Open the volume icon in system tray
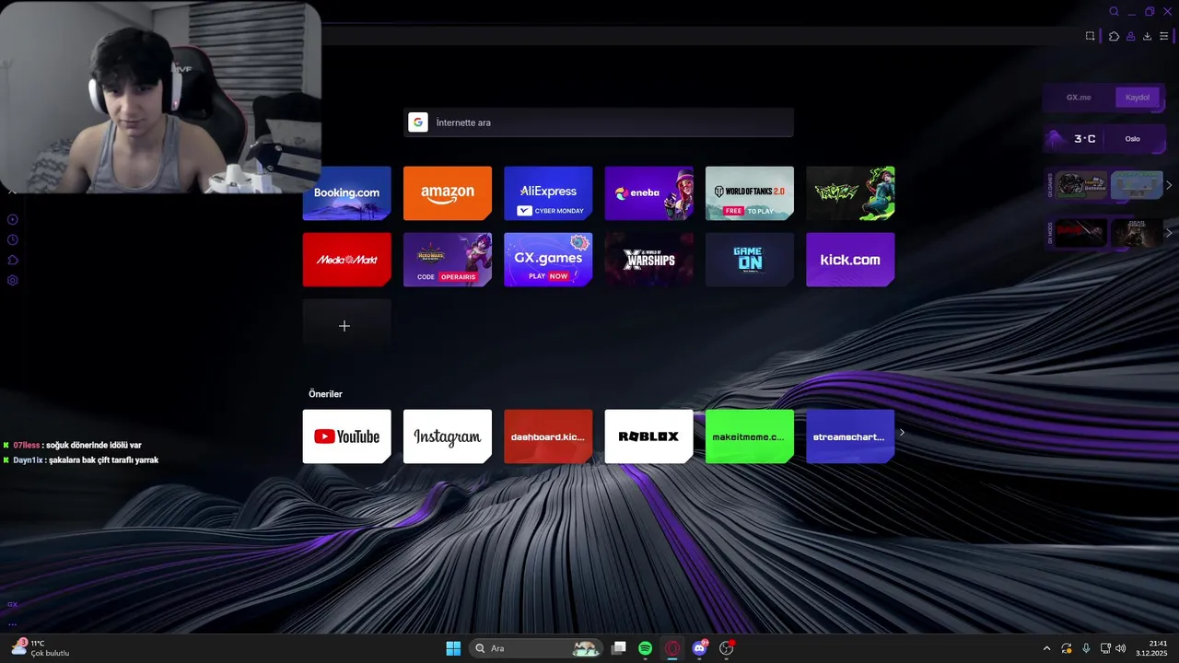This screenshot has height=663, width=1179. coord(1120,648)
